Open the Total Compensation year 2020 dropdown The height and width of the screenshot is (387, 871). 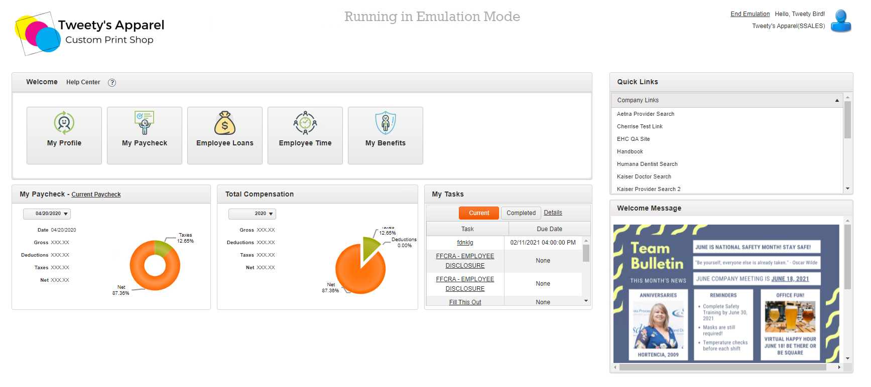(x=252, y=214)
